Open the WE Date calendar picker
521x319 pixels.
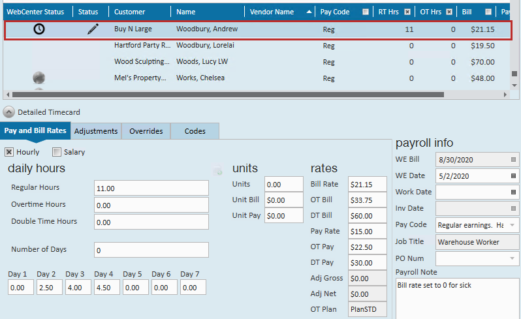click(513, 176)
